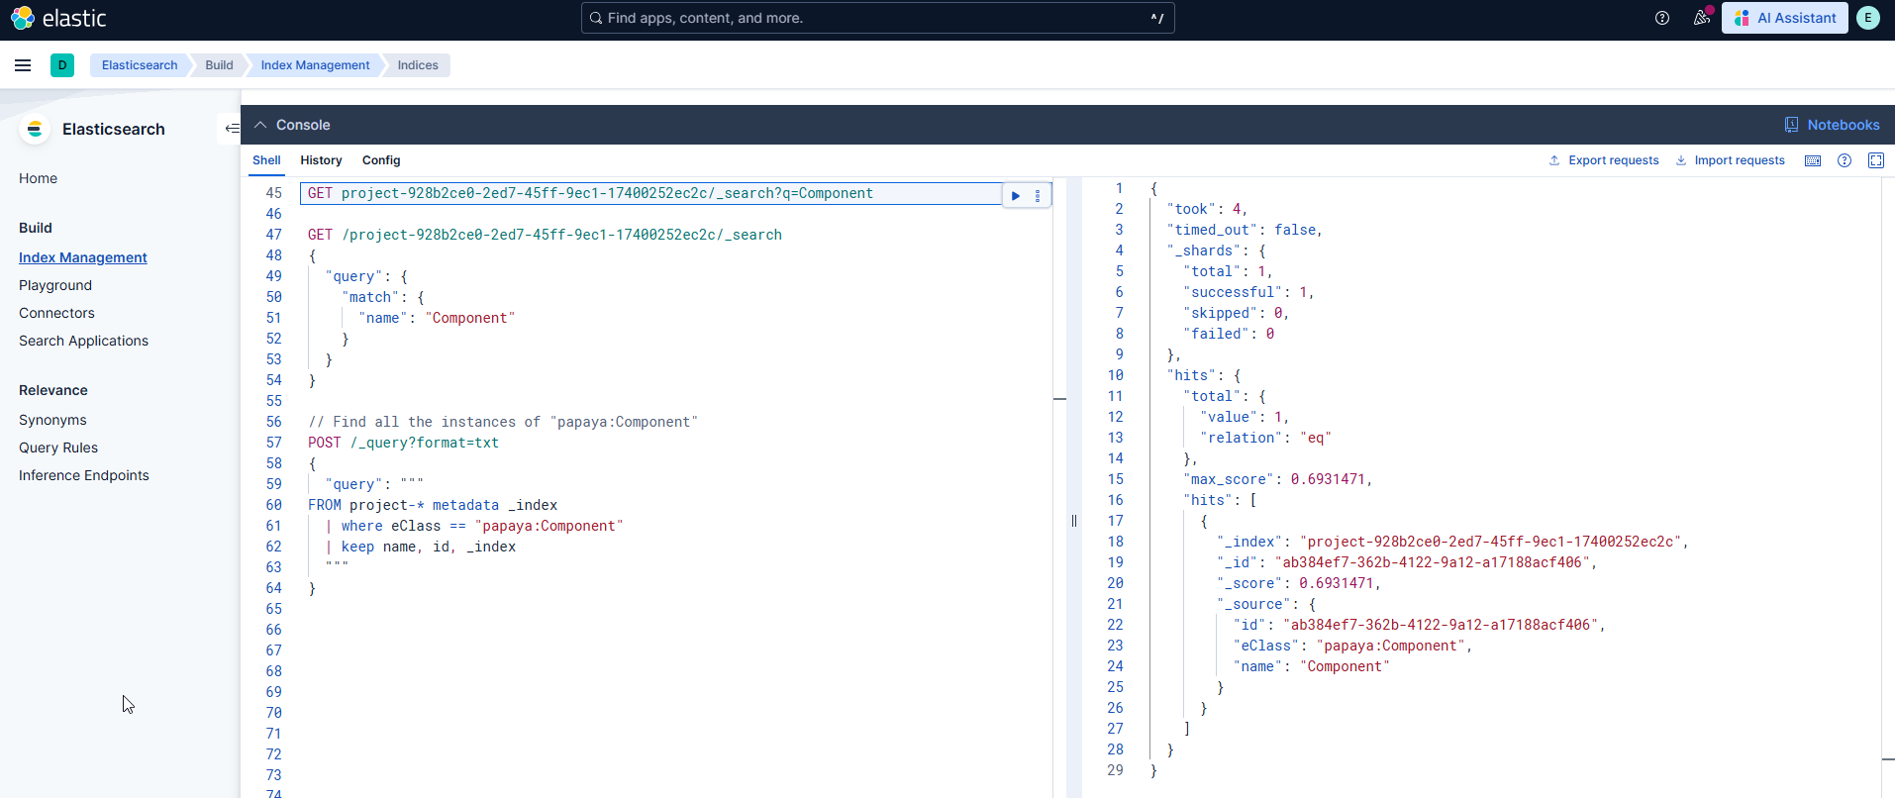1895x798 pixels.
Task: Click the Elasticsearch side nav logo
Action: [35, 129]
